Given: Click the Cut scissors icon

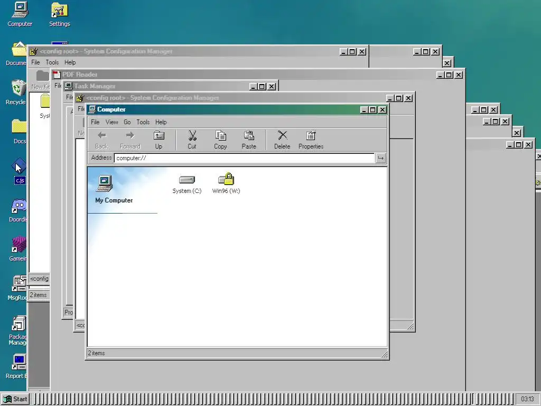Looking at the screenshot, I should click(192, 135).
